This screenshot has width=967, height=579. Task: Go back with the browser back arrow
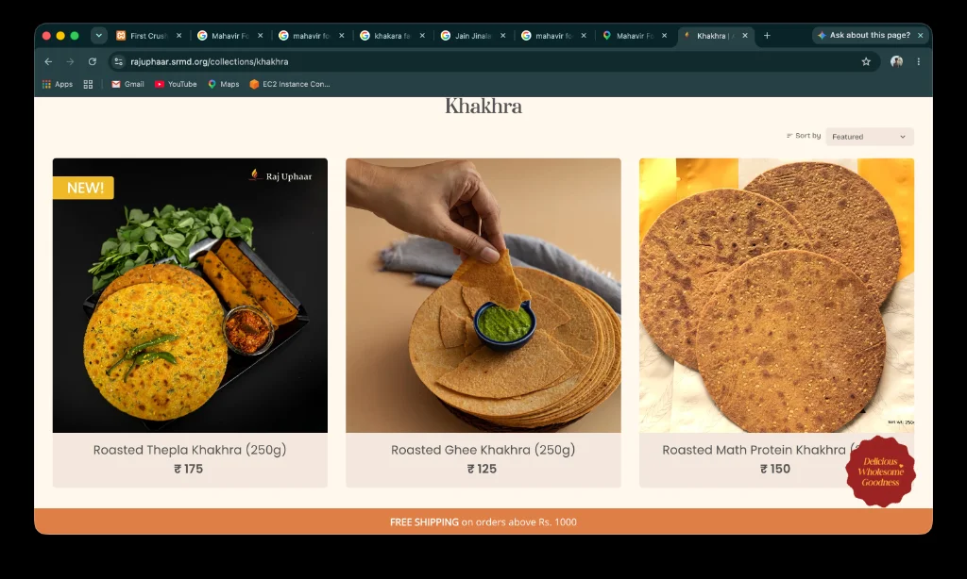(48, 61)
